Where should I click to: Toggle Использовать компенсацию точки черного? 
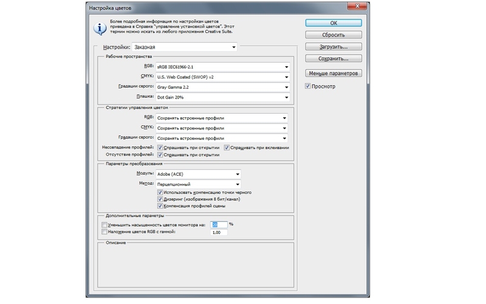(x=160, y=192)
